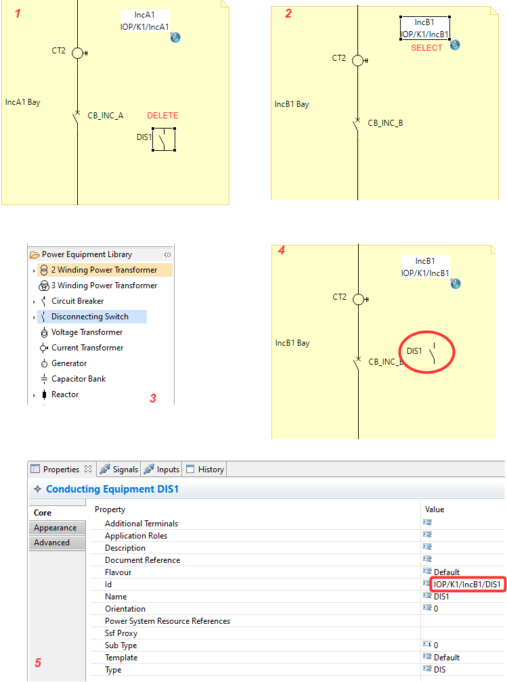Select the CB_INC_A circuit breaker symbol
The width and height of the screenshot is (507, 682).
77,116
